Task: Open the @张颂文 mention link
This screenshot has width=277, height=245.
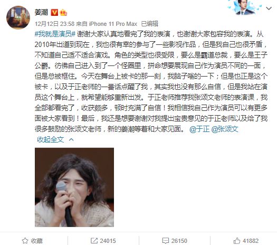Action: 225,129
